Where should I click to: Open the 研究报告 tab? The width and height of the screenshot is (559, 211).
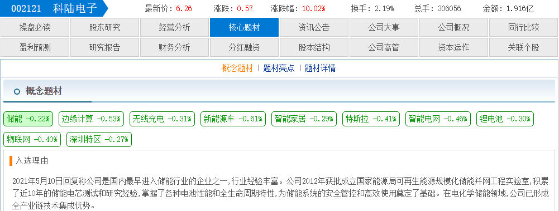pos(104,47)
